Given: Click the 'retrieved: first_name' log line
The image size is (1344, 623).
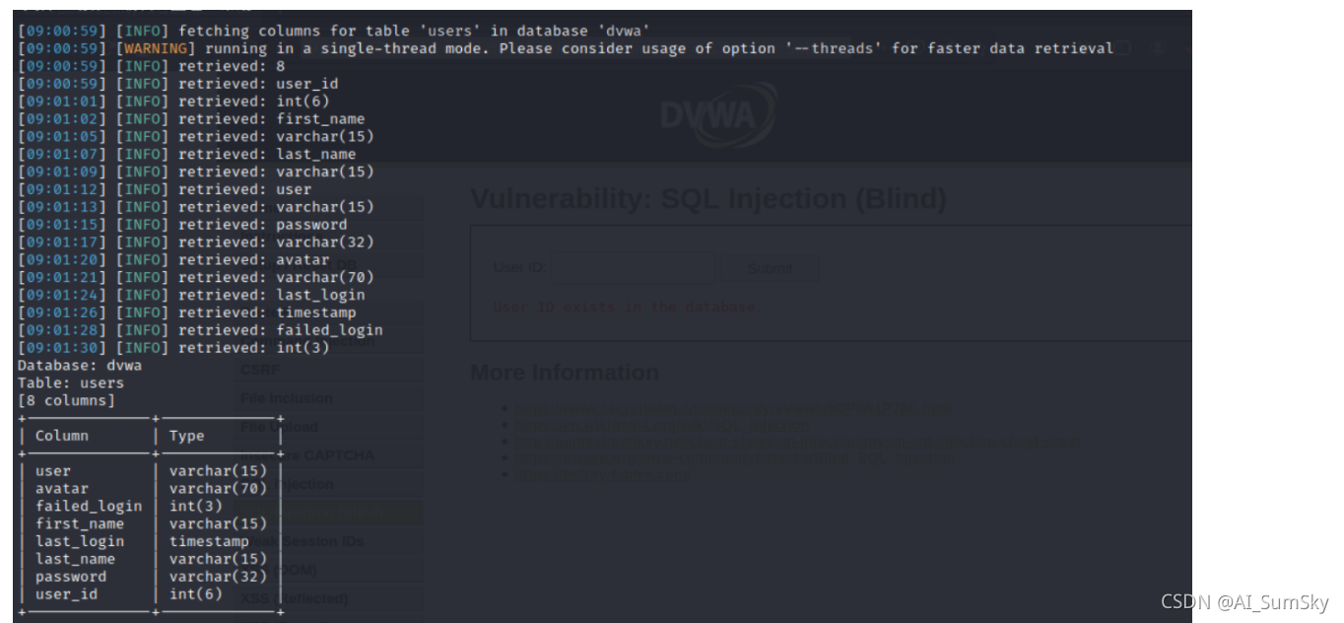Looking at the screenshot, I should pyautogui.click(x=191, y=119).
